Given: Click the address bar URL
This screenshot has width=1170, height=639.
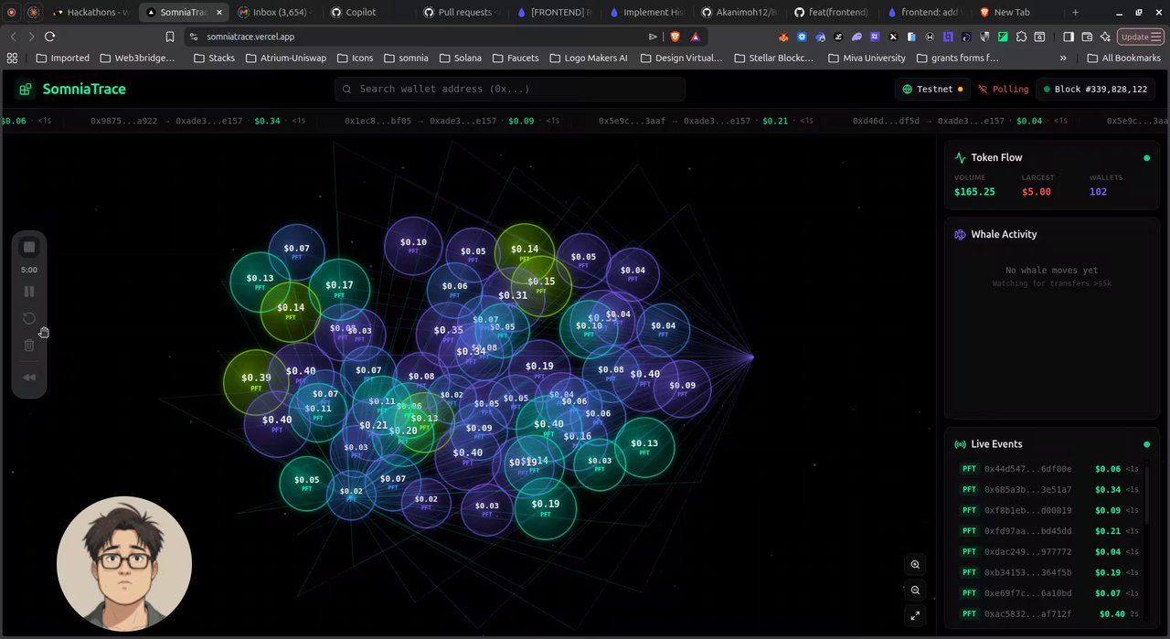Looking at the screenshot, I should (x=250, y=37).
